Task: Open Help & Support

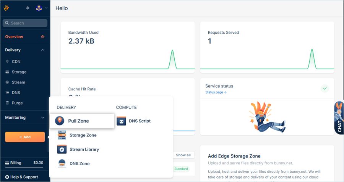Action: 25,177
